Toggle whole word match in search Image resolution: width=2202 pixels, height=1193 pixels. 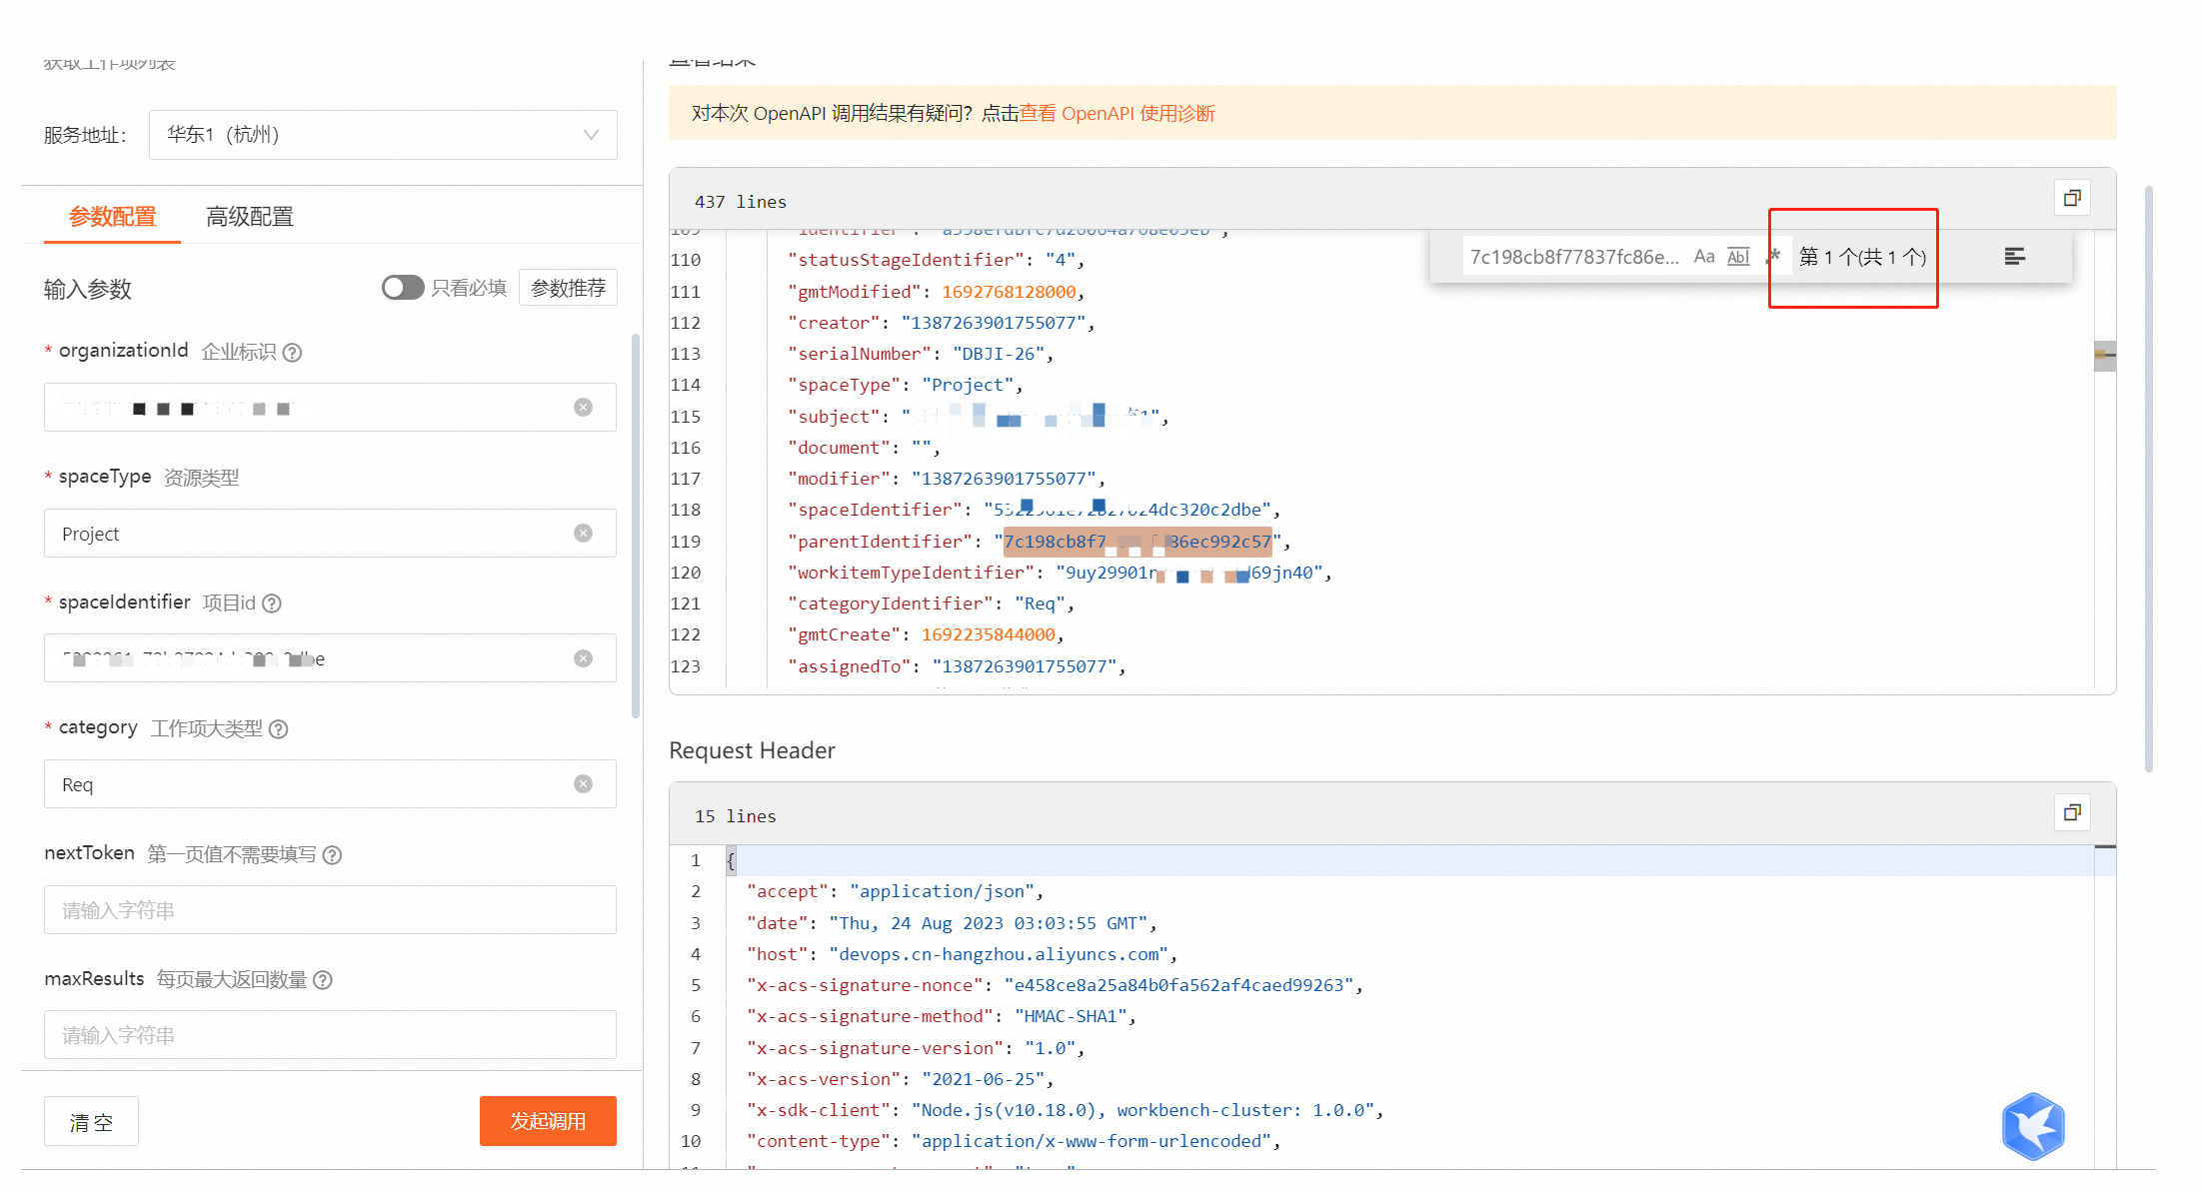point(1738,257)
